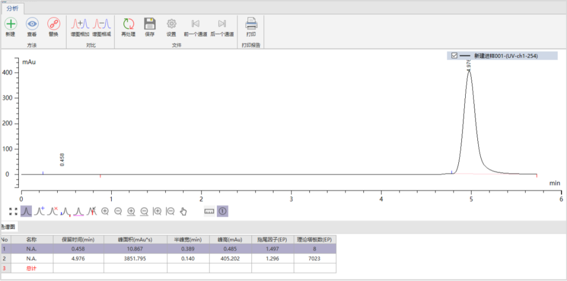Click peak area value 10.867

(135, 249)
